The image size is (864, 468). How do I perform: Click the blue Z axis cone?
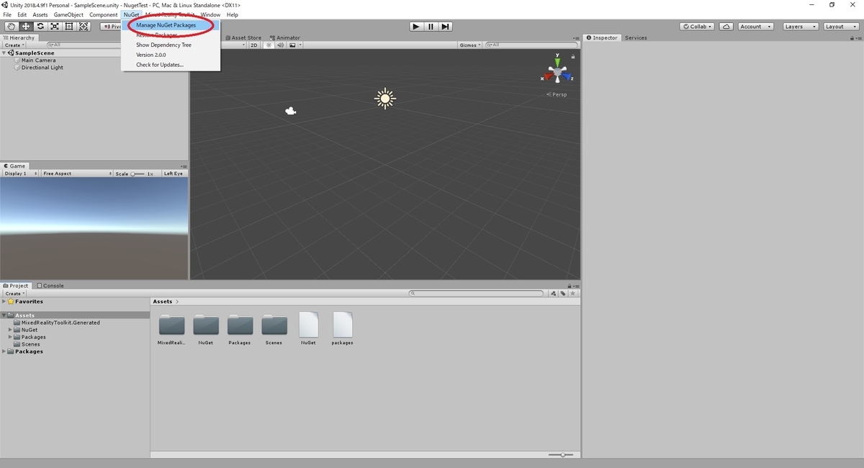[567, 75]
